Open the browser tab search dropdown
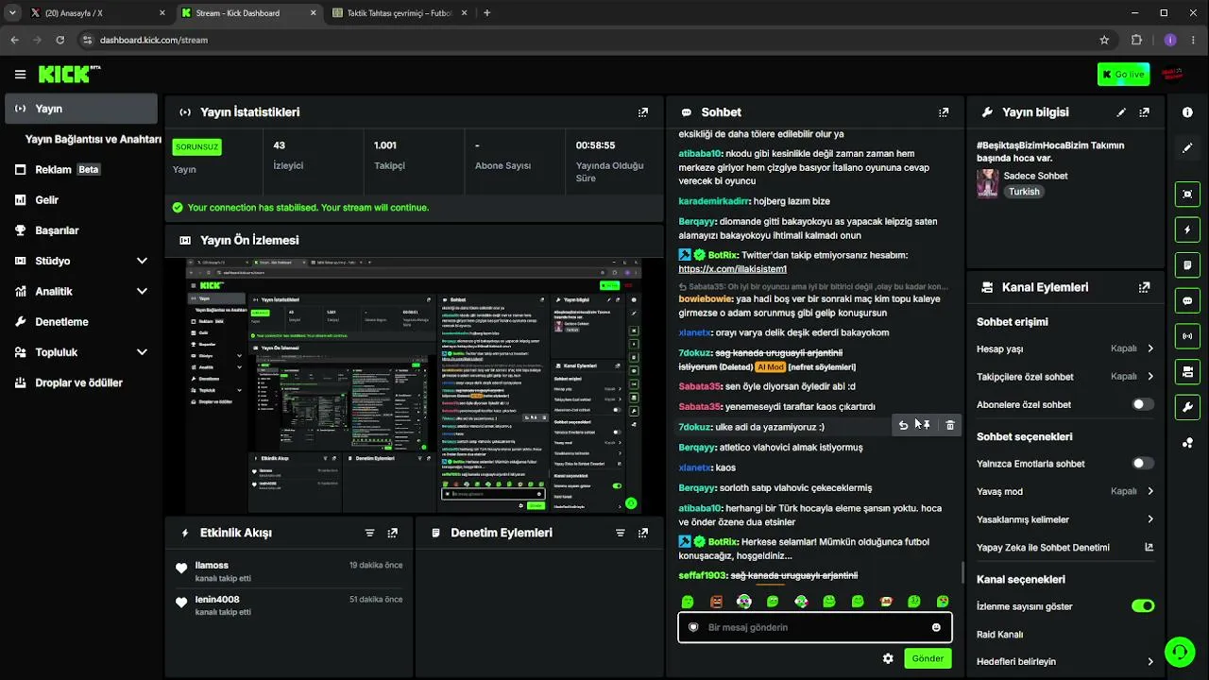This screenshot has width=1209, height=680. [x=12, y=13]
